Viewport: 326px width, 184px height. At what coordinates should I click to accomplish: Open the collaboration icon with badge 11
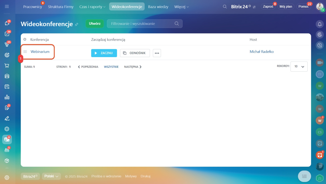pyautogui.click(x=7, y=23)
